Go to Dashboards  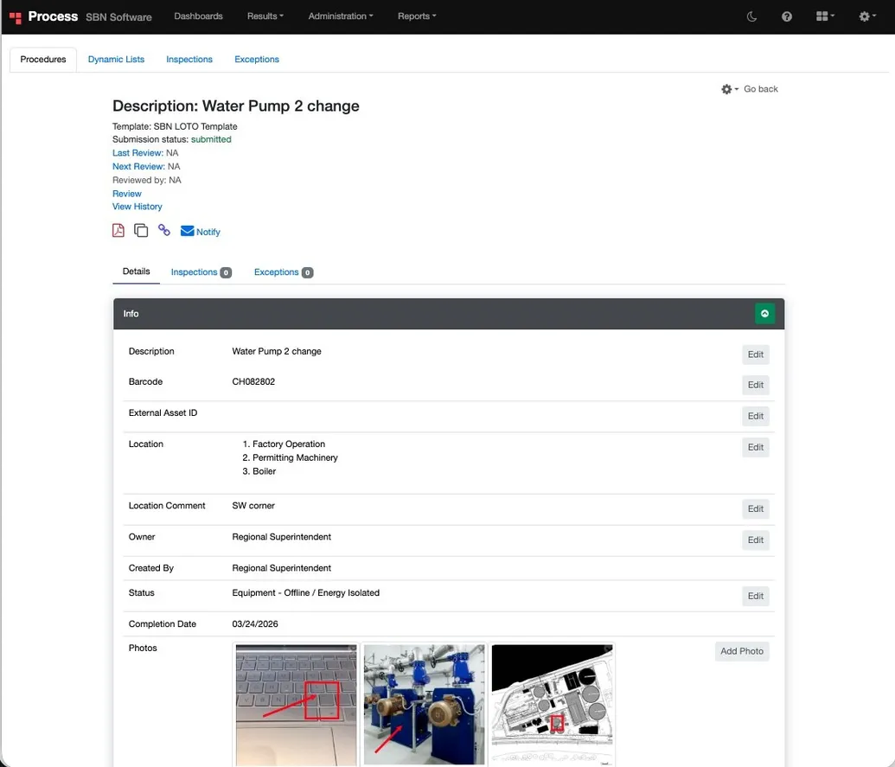click(x=198, y=16)
